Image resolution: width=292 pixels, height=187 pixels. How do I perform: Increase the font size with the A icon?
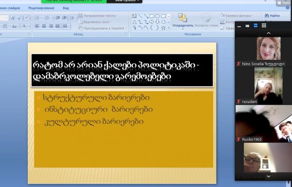click(x=13, y=18)
